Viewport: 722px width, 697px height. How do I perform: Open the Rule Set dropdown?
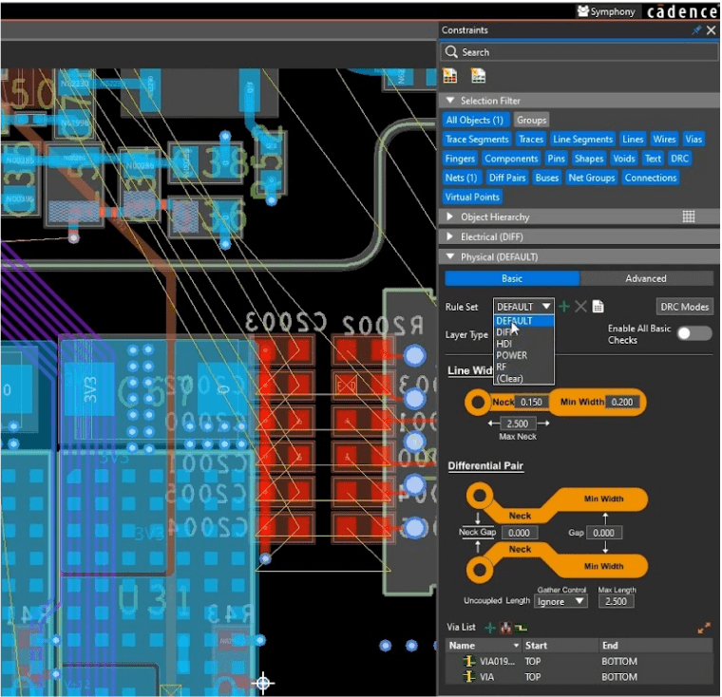click(523, 307)
